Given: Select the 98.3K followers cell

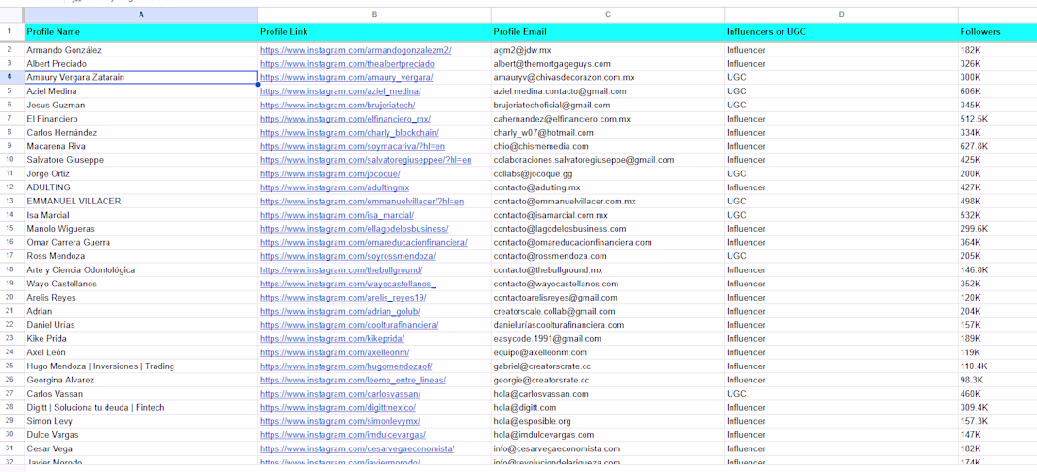Looking at the screenshot, I should pyautogui.click(x=997, y=380).
